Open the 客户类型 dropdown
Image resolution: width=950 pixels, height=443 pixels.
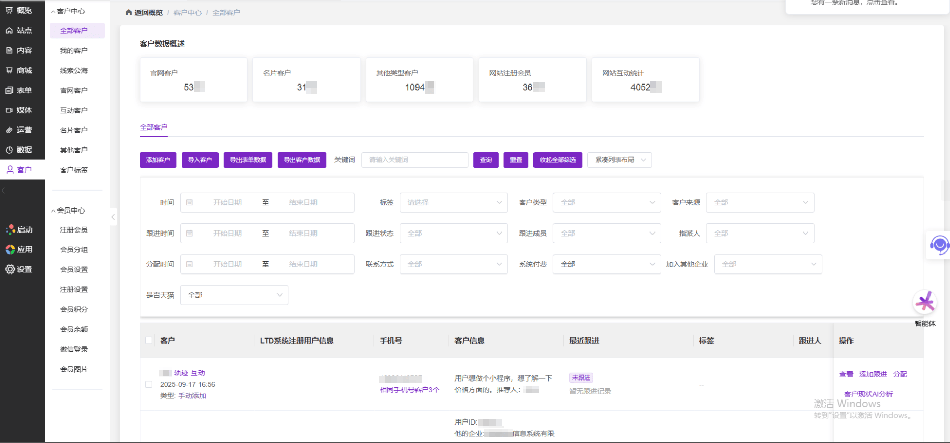coord(607,202)
